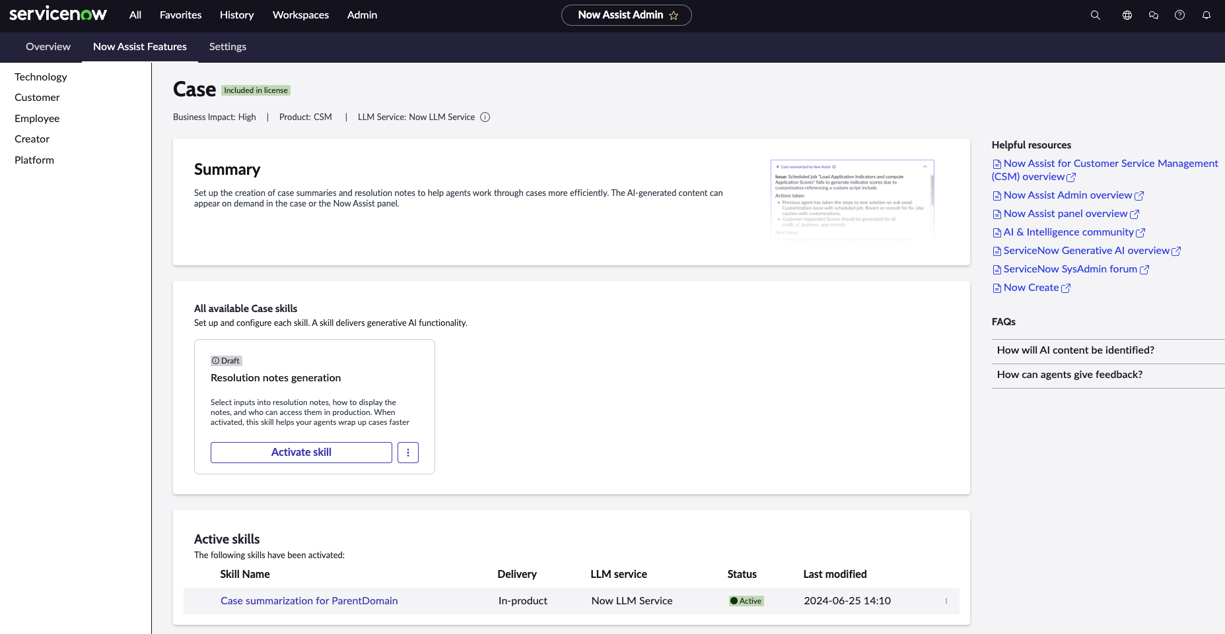This screenshot has width=1225, height=634.
Task: Open Now Assist Admin overview link
Action: [x=1068, y=195]
